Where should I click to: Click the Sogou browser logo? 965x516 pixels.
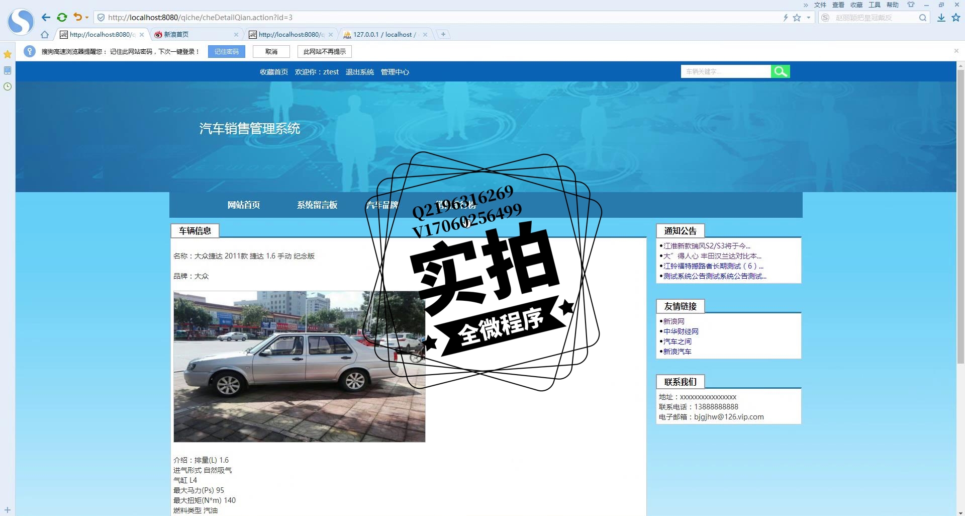[21, 22]
